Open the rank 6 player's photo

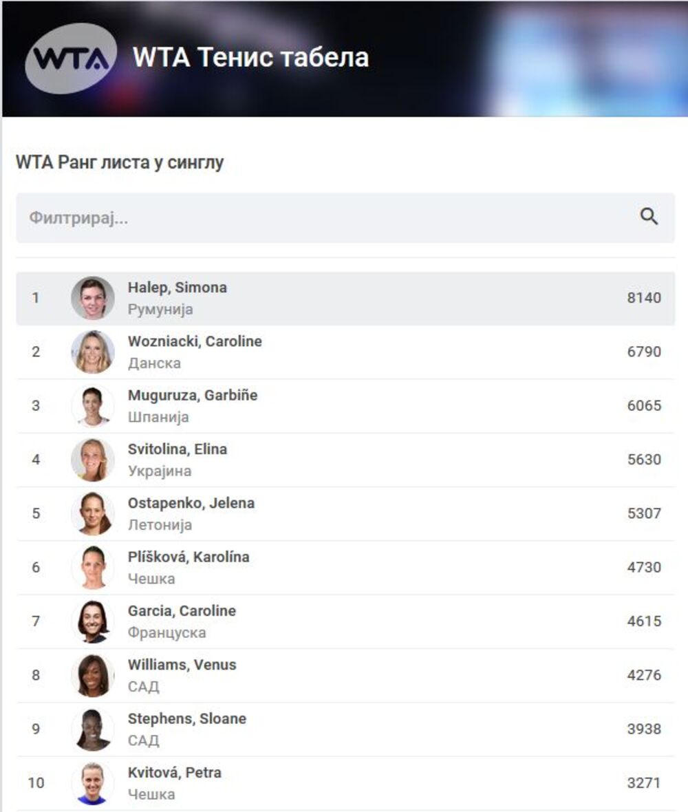(93, 568)
